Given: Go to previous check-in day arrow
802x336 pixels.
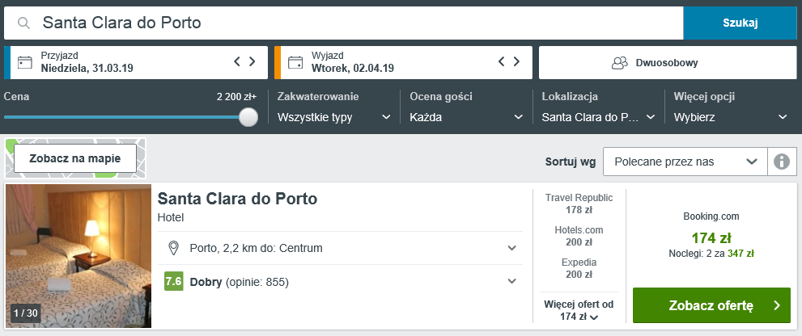Looking at the screenshot, I should (x=237, y=61).
